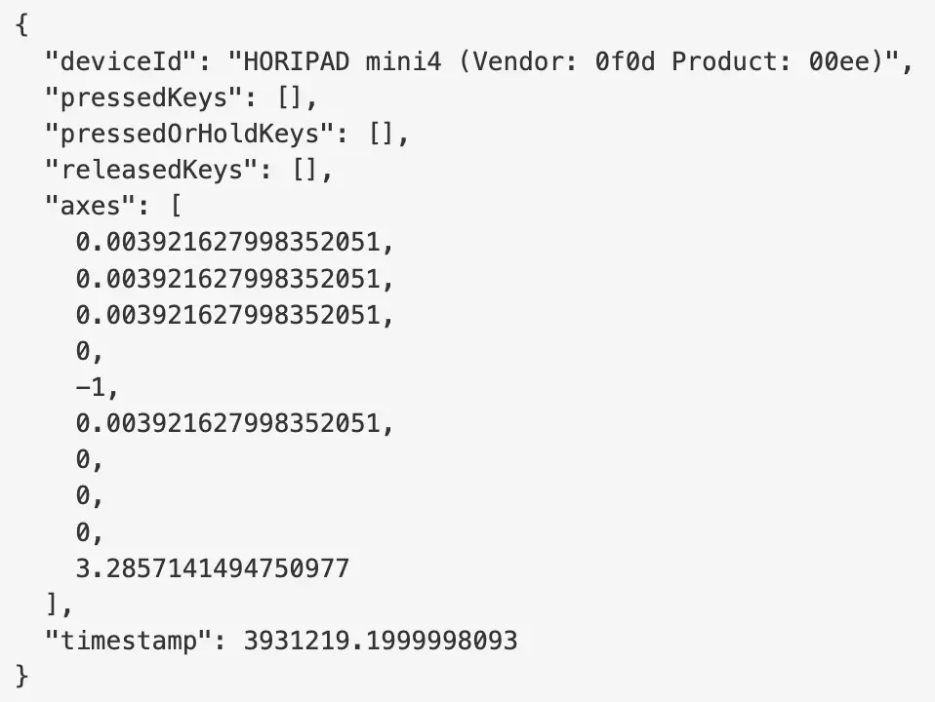
Task: Click the empty array after pressedKeys
Action: pyautogui.click(x=291, y=97)
